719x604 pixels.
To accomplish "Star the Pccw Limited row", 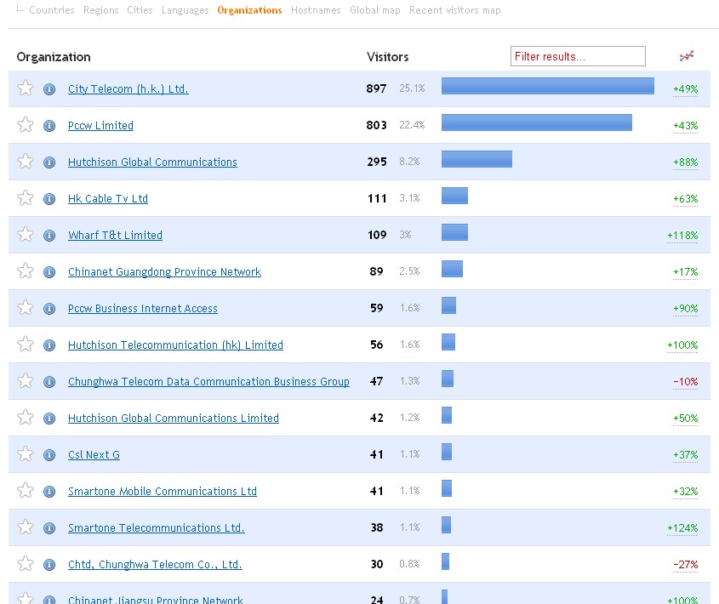I will [x=26, y=125].
